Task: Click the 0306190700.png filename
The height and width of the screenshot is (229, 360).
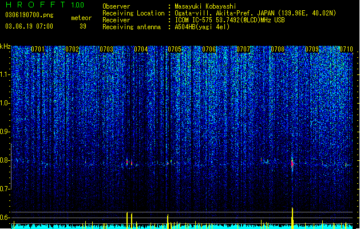Action: (29, 15)
